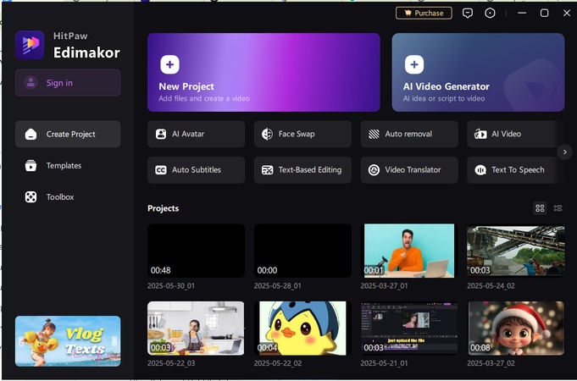577x381 pixels.
Task: Click the Sign in button
Action: [68, 83]
